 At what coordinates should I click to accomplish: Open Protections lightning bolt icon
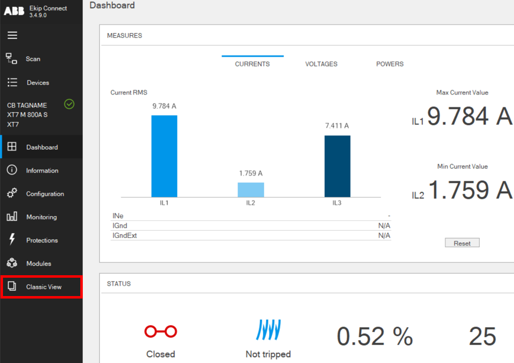click(12, 240)
